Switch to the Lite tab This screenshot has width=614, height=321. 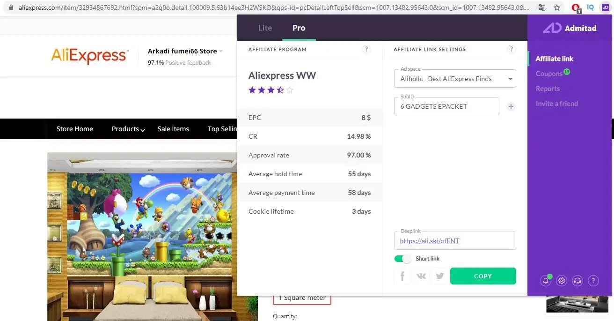[x=265, y=28]
